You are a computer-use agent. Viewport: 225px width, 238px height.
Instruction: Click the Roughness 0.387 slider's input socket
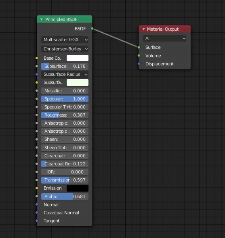37,115
